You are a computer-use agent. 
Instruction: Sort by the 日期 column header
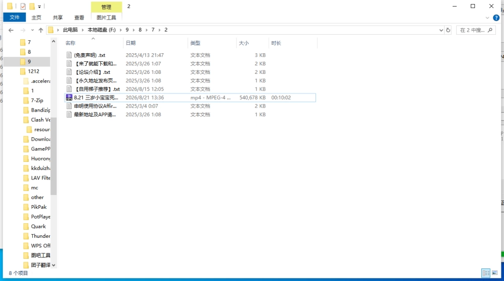(131, 43)
